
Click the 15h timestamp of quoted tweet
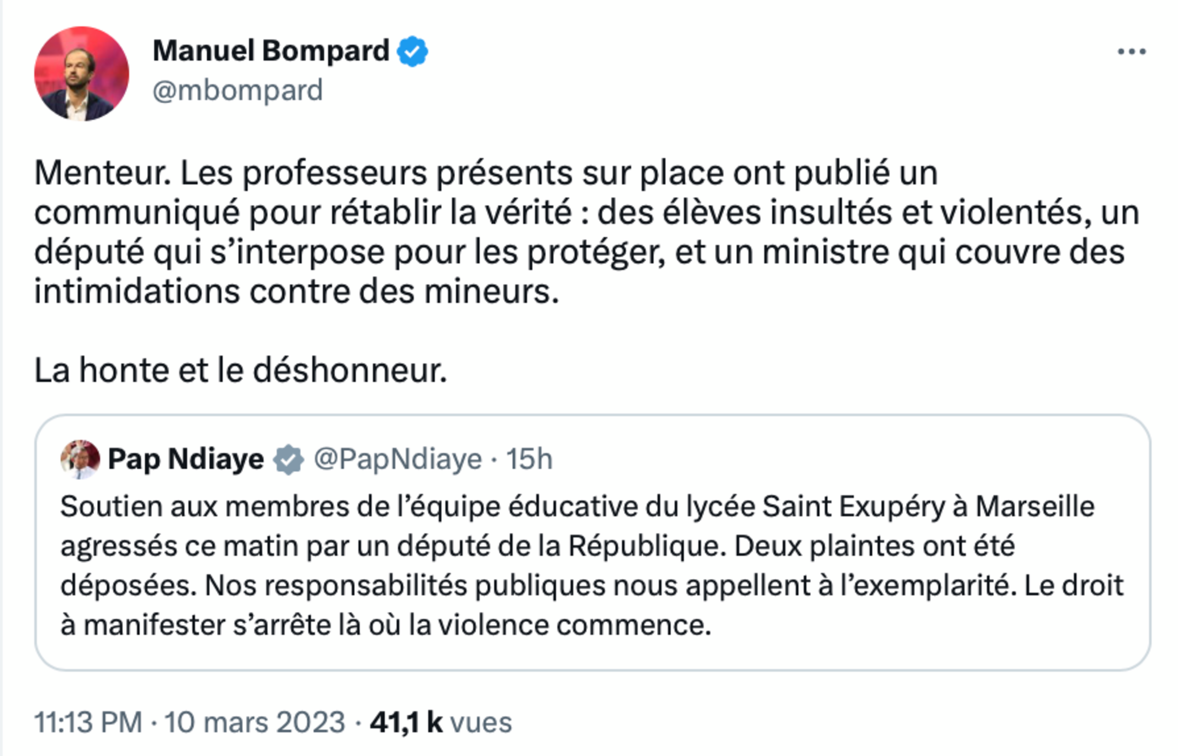529,459
